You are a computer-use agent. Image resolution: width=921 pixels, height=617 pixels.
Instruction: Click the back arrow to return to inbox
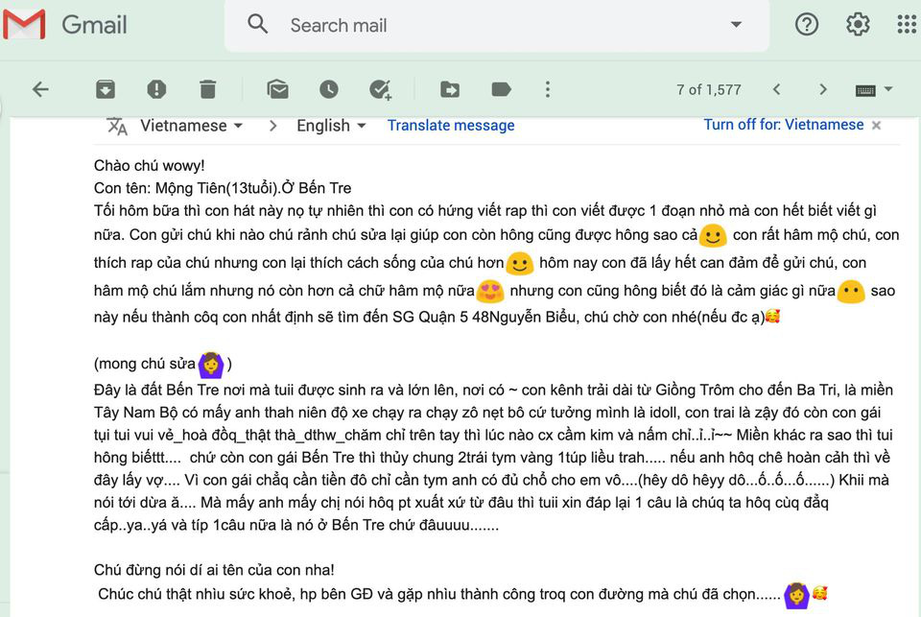(x=40, y=89)
